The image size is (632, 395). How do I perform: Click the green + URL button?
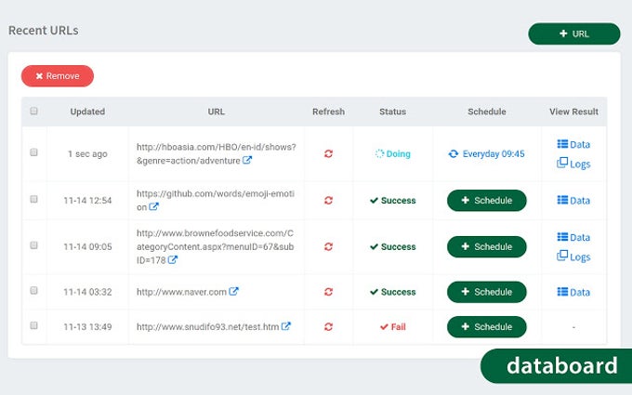coord(573,34)
